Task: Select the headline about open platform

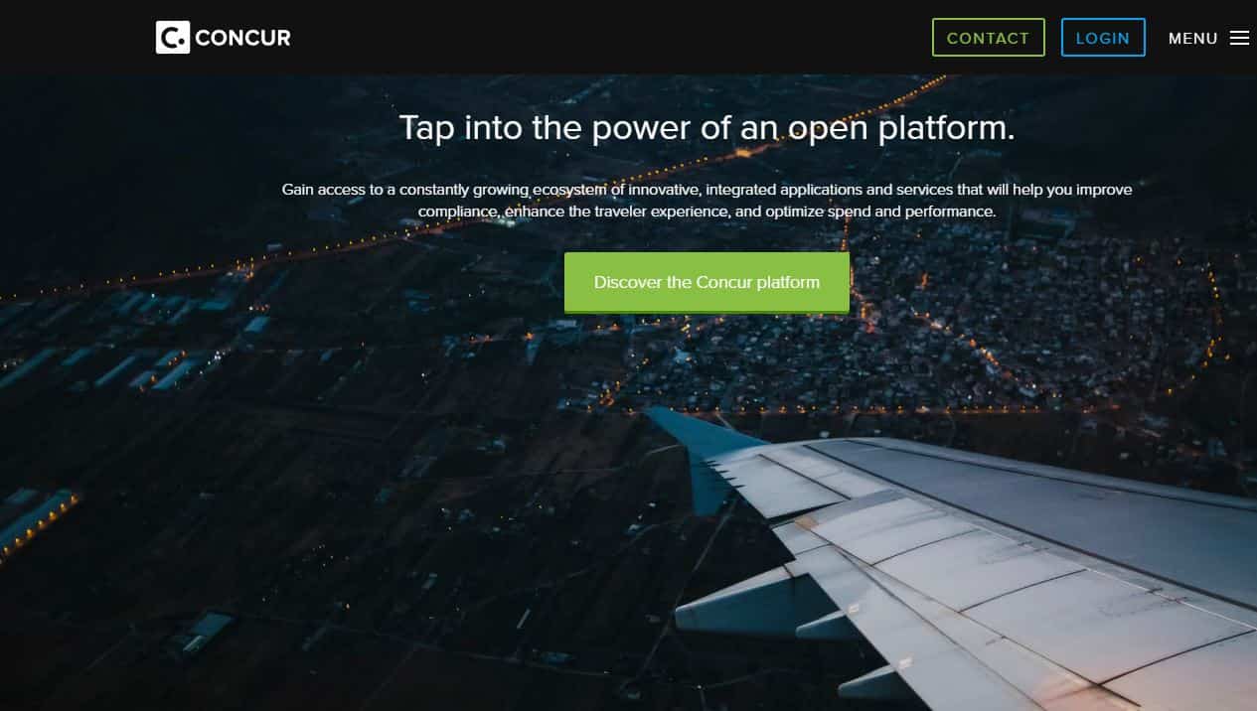Action: [707, 128]
